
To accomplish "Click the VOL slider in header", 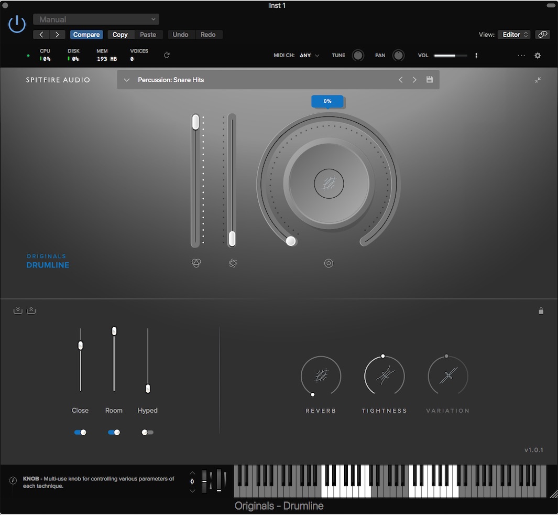I will pos(450,56).
